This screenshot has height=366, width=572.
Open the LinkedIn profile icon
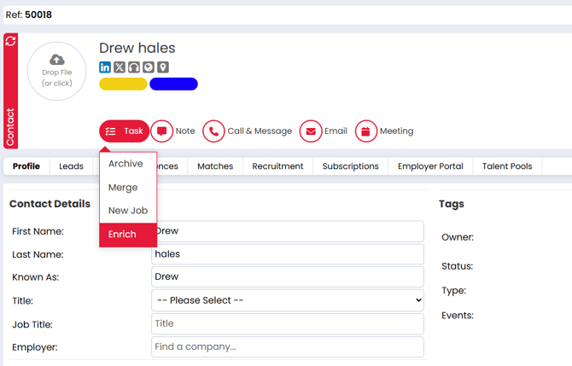pos(105,67)
